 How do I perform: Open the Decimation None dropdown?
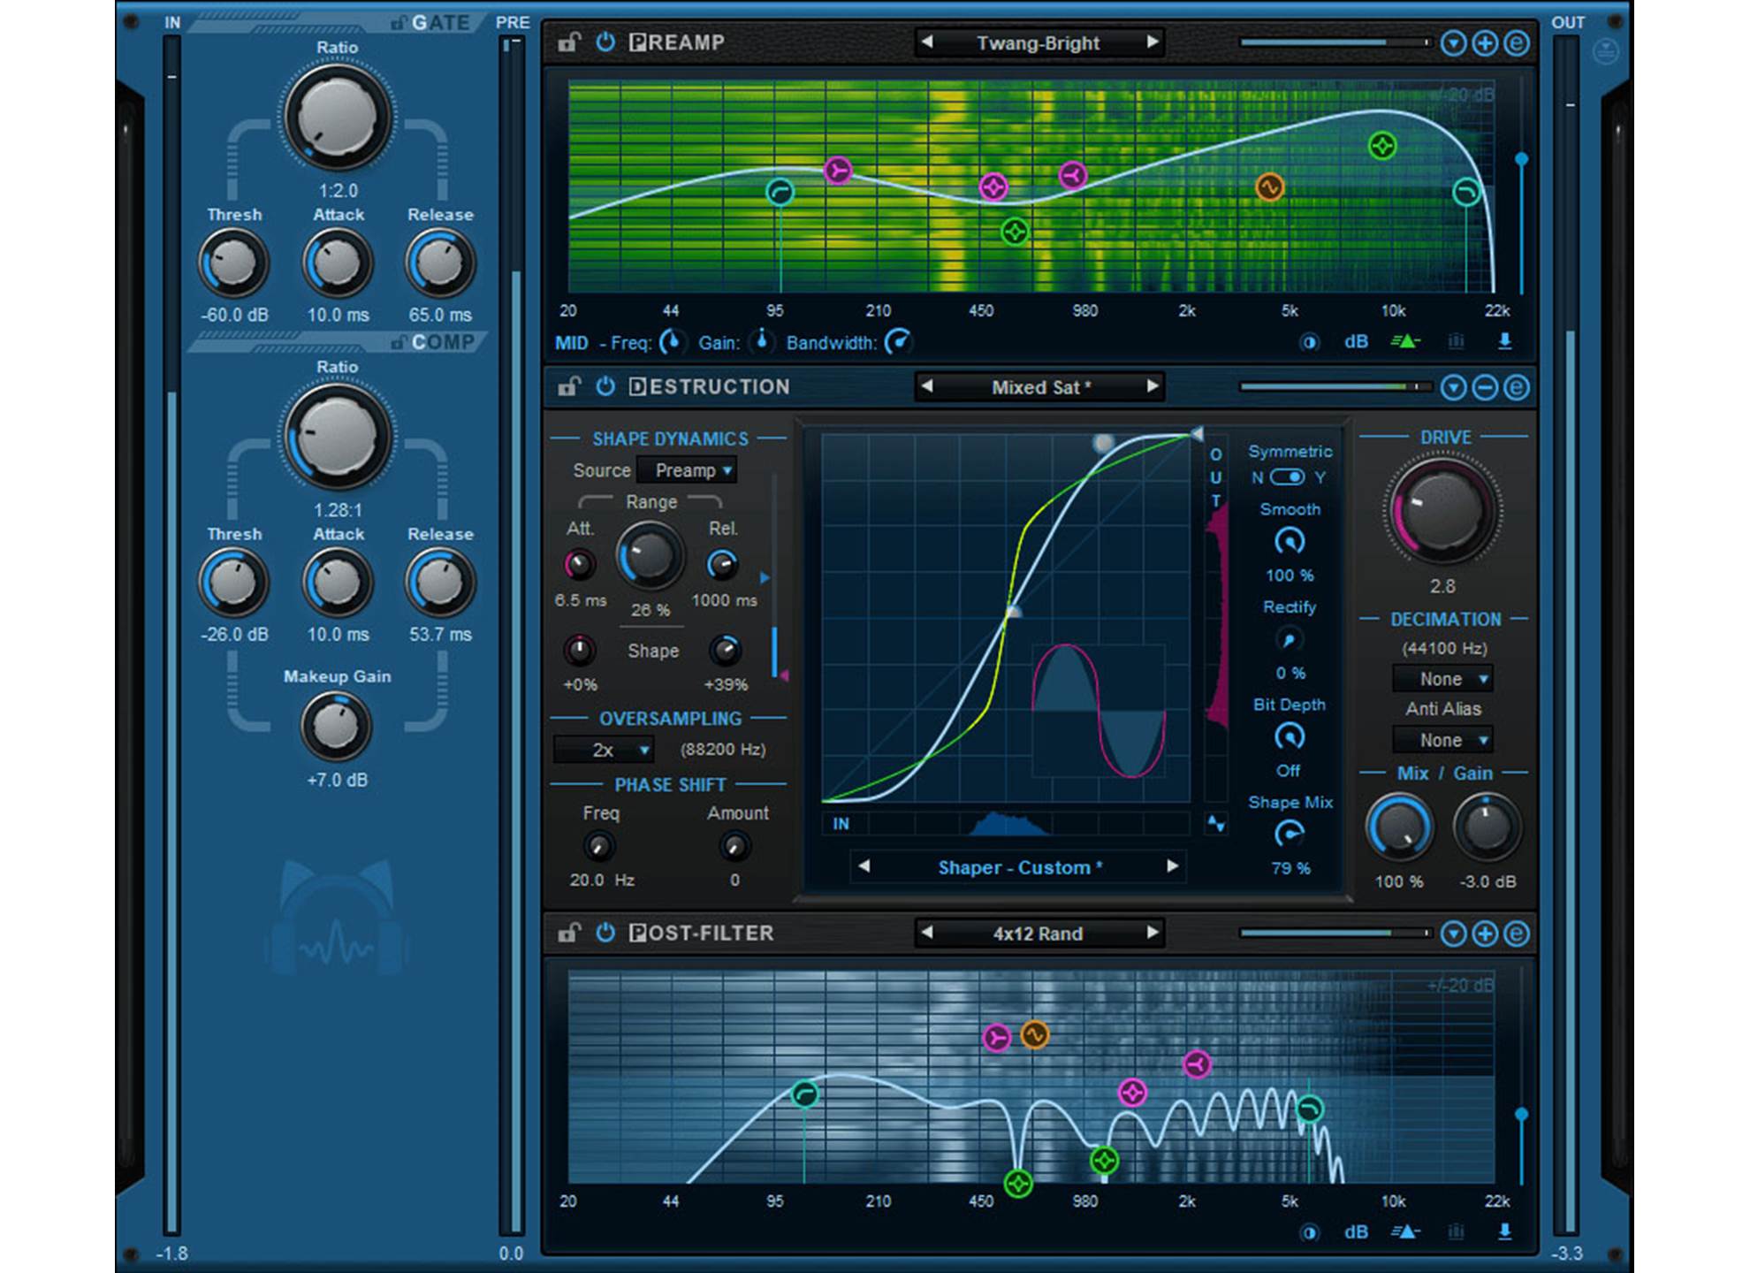pos(1443,679)
